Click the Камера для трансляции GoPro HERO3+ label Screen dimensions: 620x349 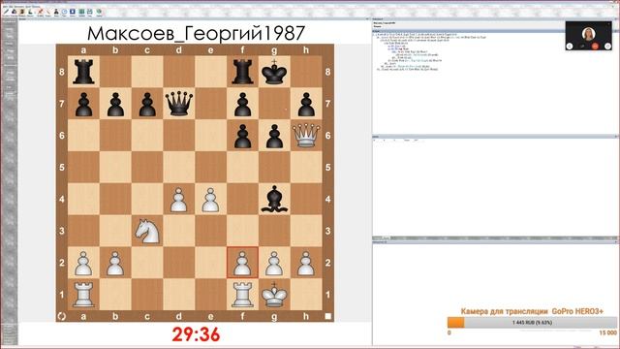click(532, 311)
